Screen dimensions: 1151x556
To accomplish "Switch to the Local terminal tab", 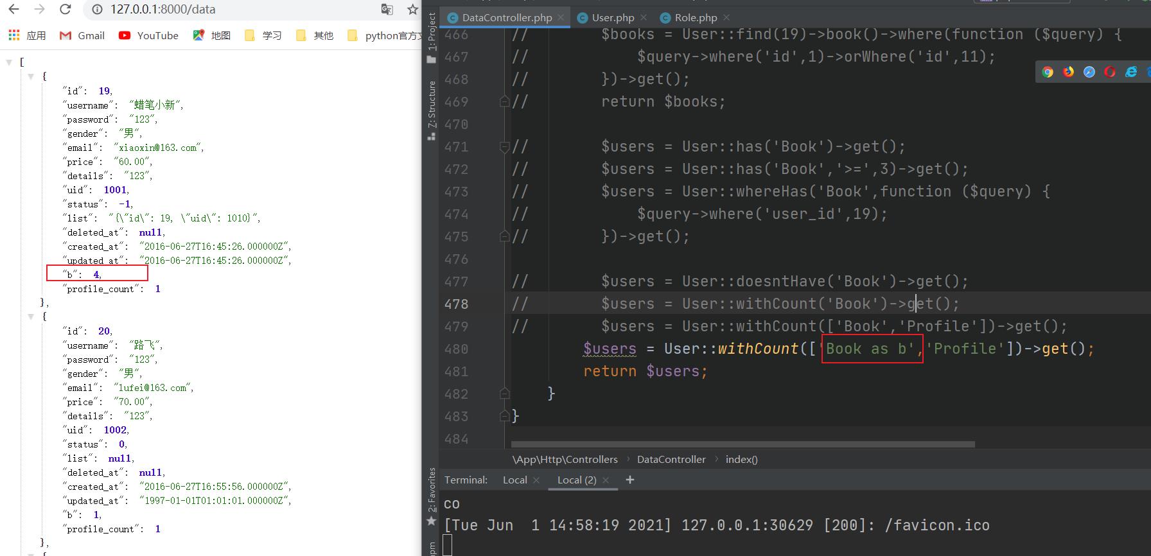I will (515, 480).
